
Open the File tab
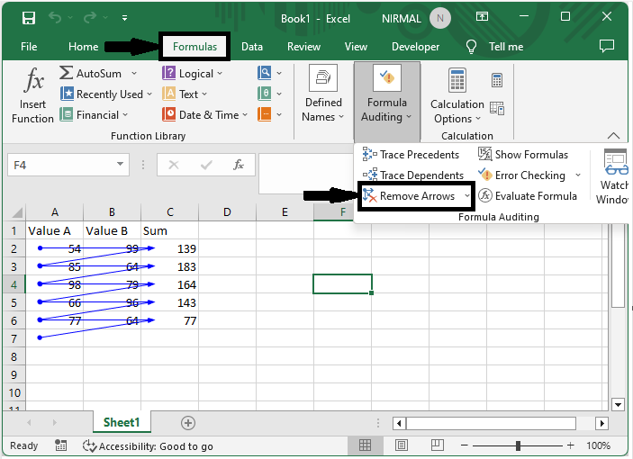[x=29, y=47]
